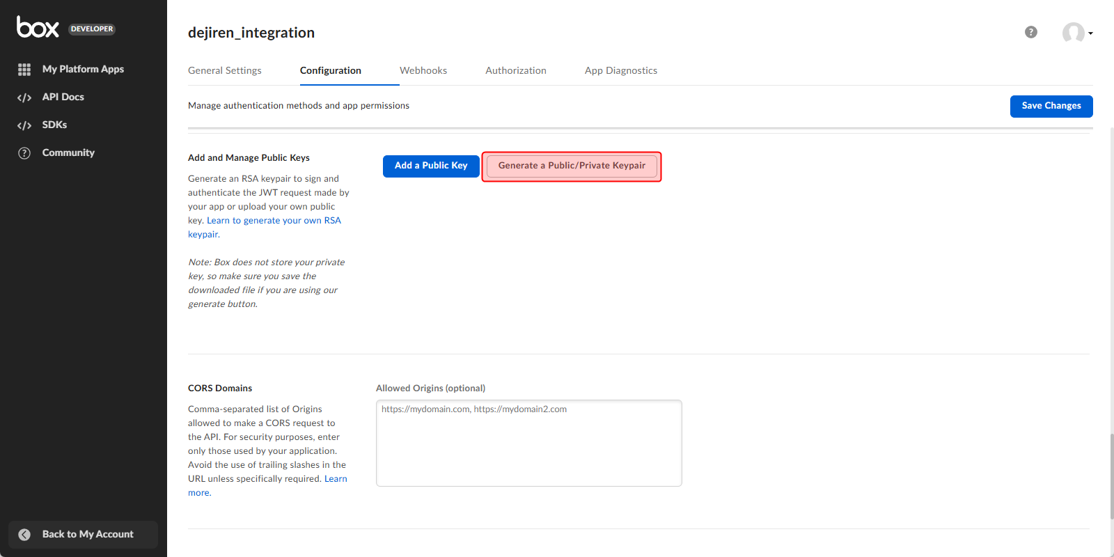Click the Add and Manage Public Keys heading
The width and height of the screenshot is (1114, 557).
pos(249,158)
